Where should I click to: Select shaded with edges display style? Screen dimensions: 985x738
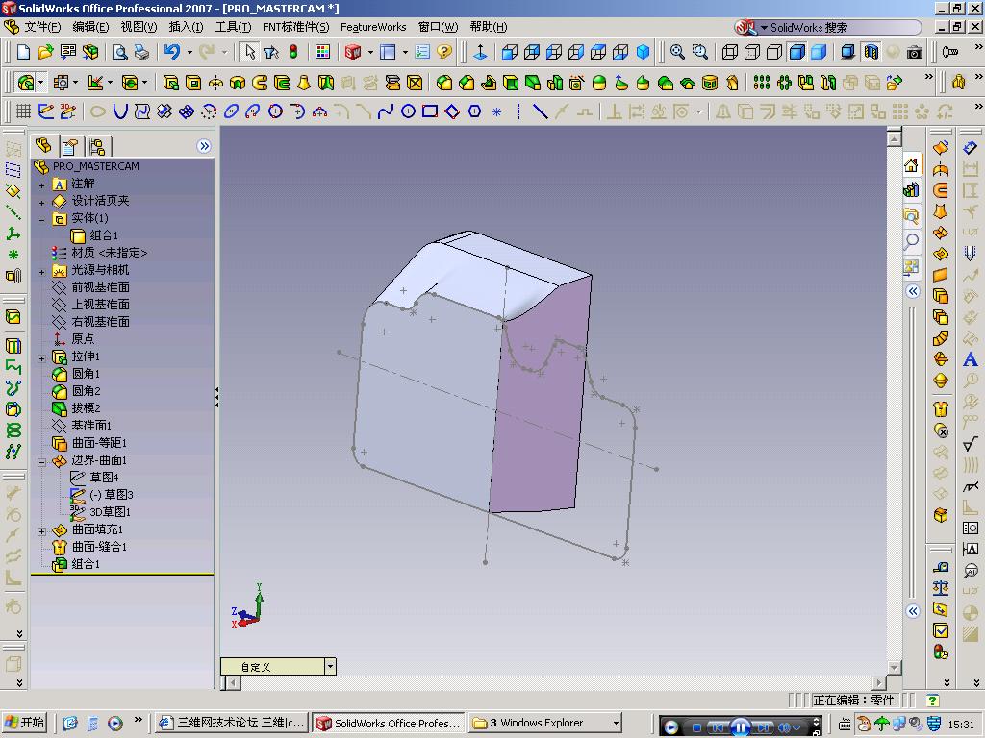[796, 52]
